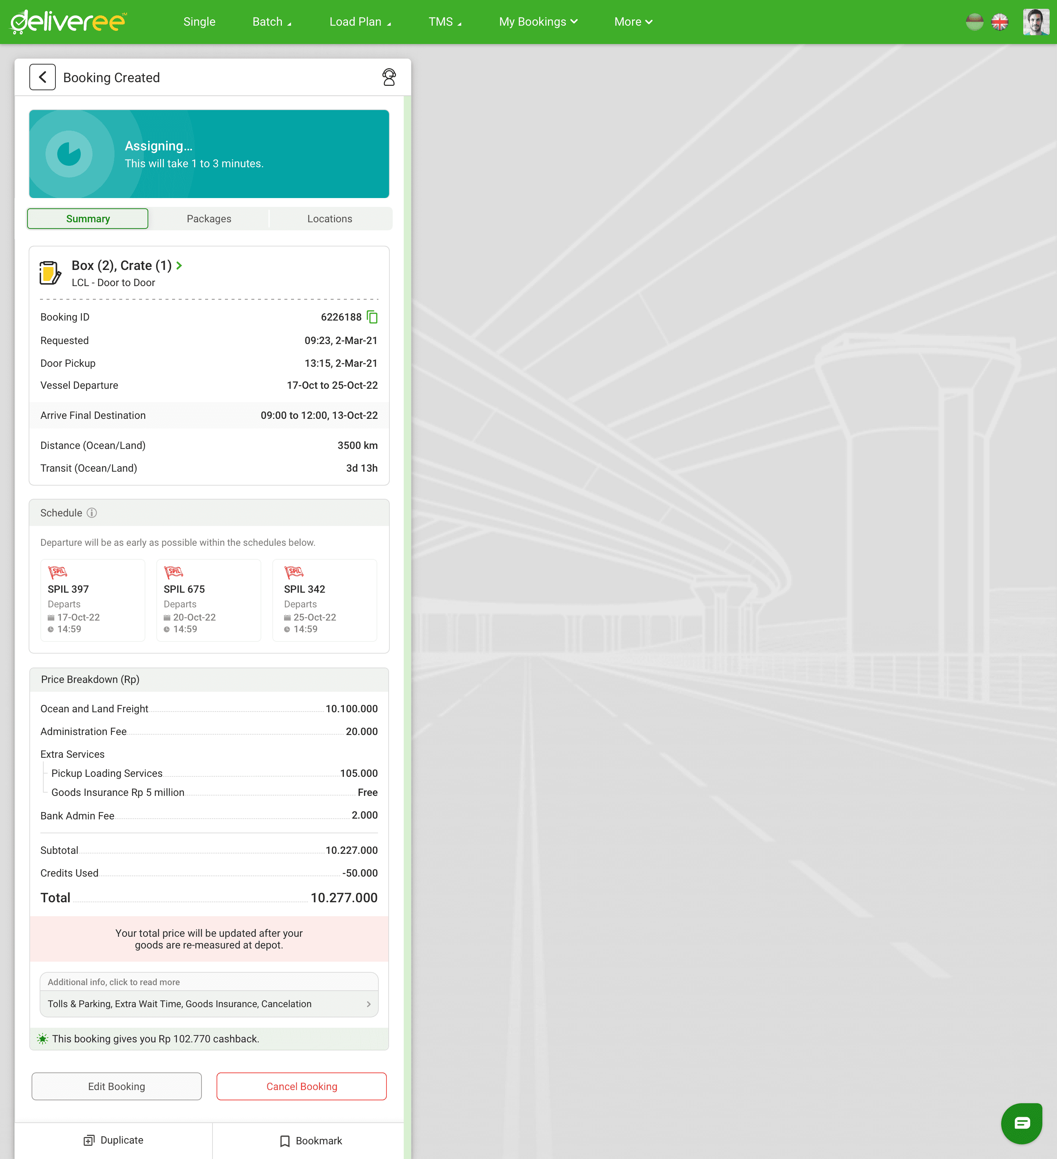This screenshot has height=1159, width=1057.
Task: Click the country flag icon
Action: [x=974, y=22]
